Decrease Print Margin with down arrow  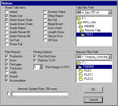pos(41,68)
